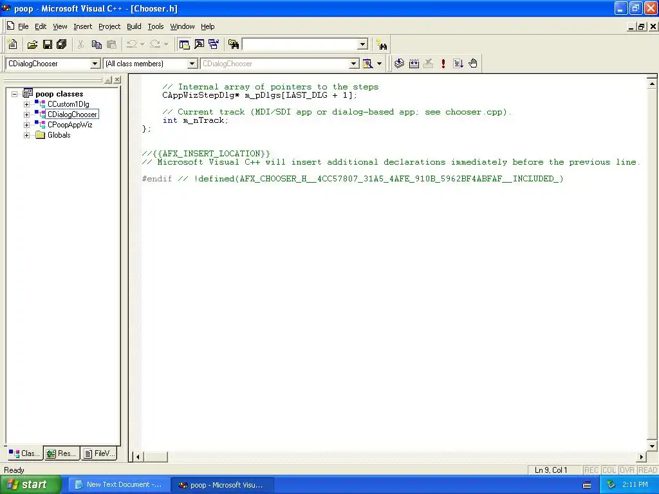Open the CDialogChooser class combo dropdown
659x494 pixels.
[95, 64]
